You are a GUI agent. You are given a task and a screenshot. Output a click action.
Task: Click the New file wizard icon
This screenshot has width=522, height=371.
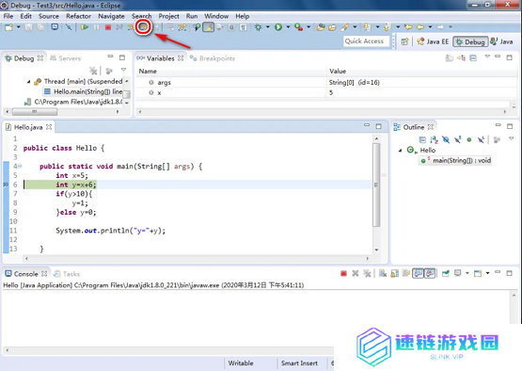8,27
